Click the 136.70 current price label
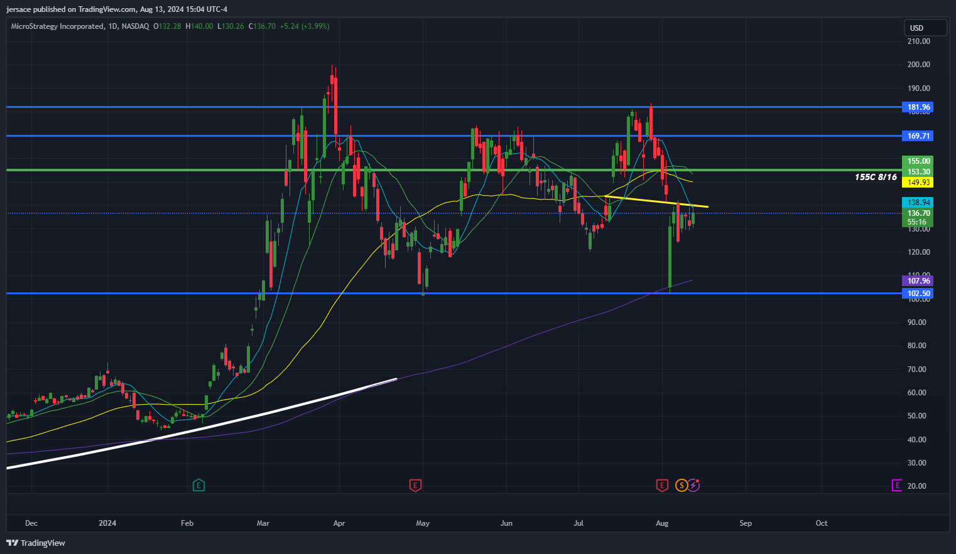The image size is (956, 554). click(918, 213)
